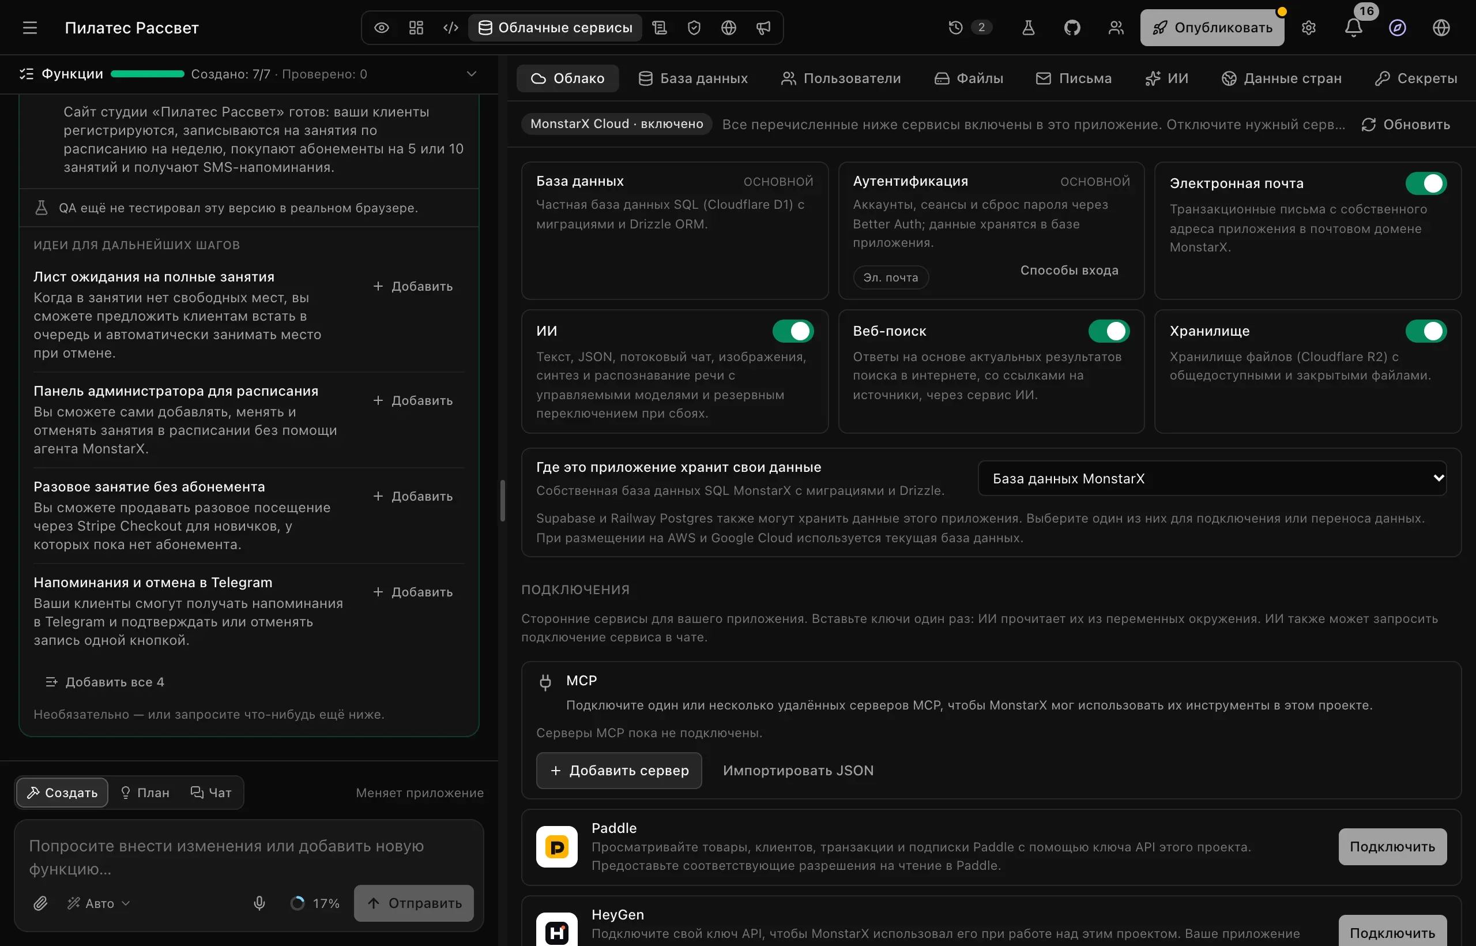Click the Опубликовать button
The image size is (1476, 946).
click(x=1211, y=28)
